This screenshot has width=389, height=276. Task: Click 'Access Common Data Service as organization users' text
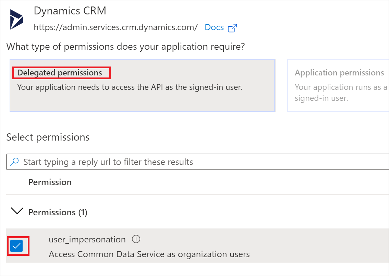click(x=149, y=254)
